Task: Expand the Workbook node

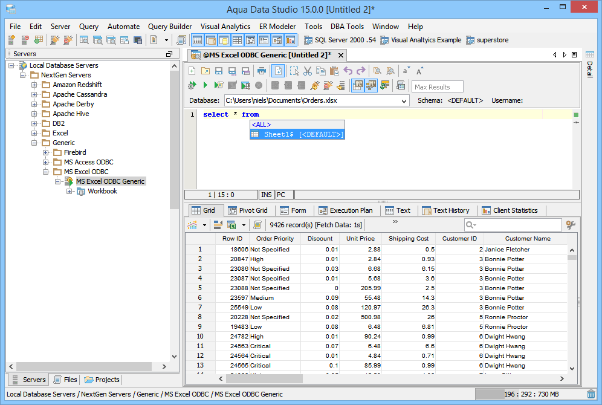Action: [69, 191]
